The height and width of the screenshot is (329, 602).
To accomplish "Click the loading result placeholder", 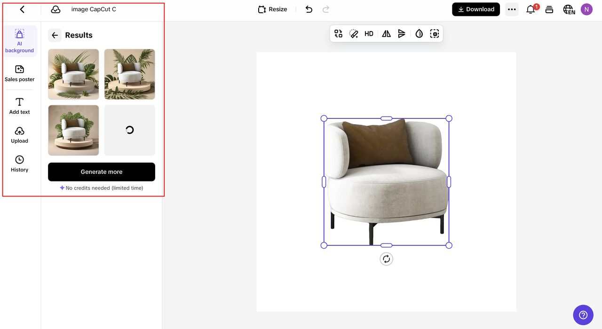I will [x=129, y=130].
